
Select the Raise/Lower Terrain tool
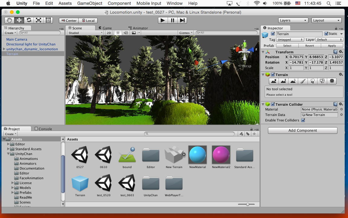tap(274, 81)
